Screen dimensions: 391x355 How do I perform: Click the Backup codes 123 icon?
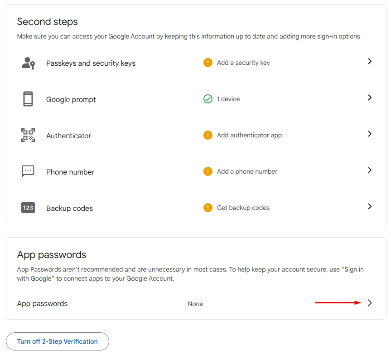coord(28,208)
